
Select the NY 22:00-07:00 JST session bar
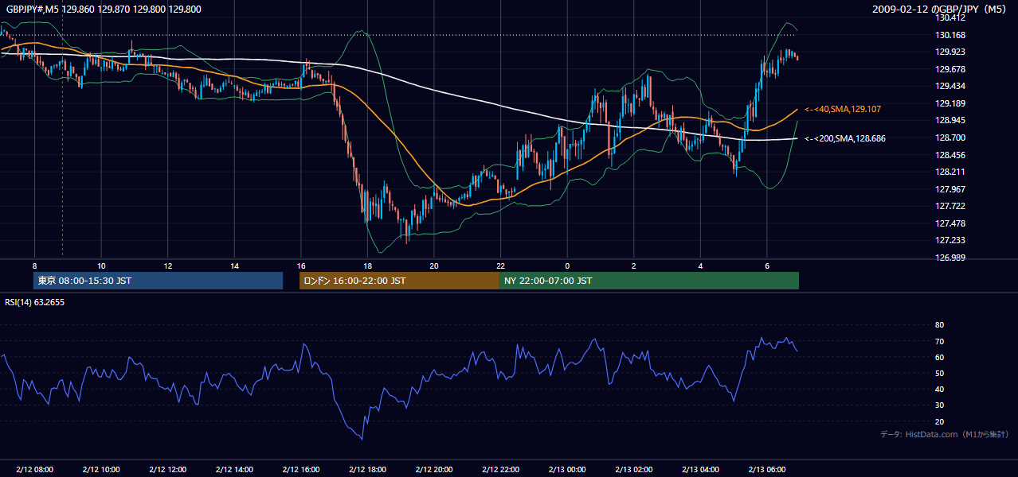(649, 281)
